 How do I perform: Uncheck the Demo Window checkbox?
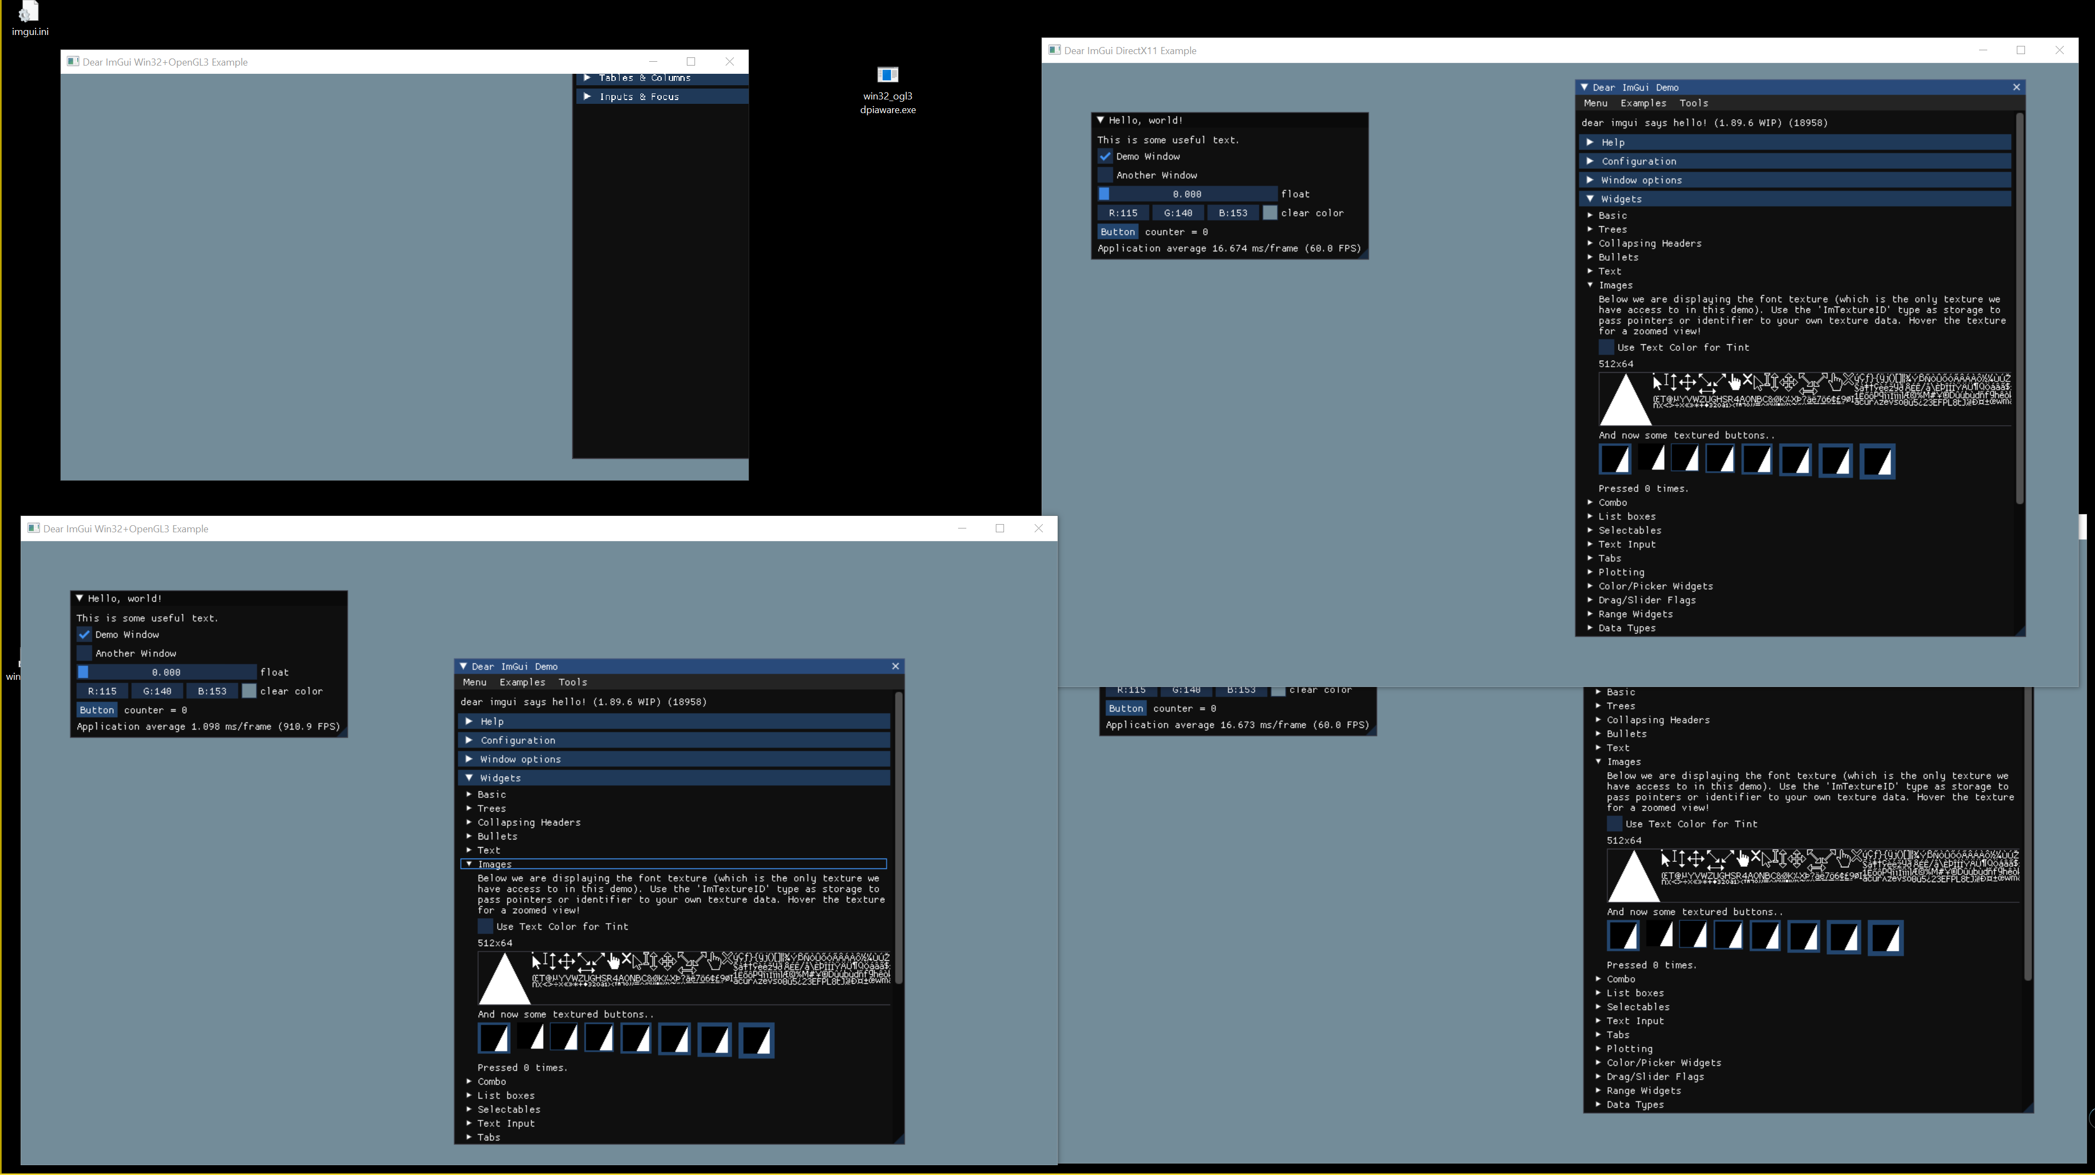(84, 634)
